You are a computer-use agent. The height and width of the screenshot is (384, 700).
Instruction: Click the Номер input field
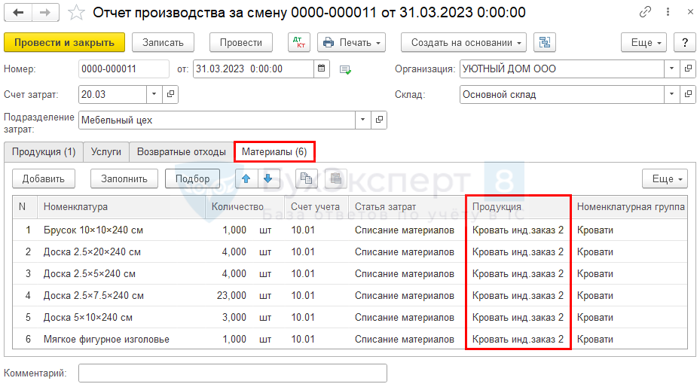pos(124,69)
